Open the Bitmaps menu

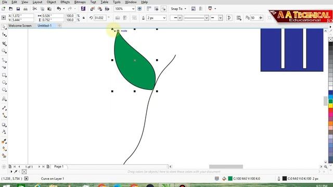[x=80, y=2]
